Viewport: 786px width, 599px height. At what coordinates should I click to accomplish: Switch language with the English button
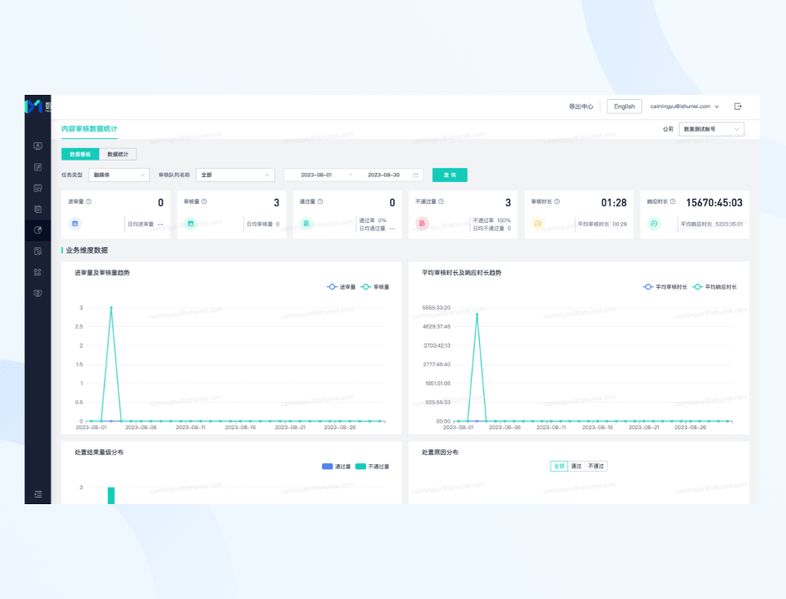[624, 106]
